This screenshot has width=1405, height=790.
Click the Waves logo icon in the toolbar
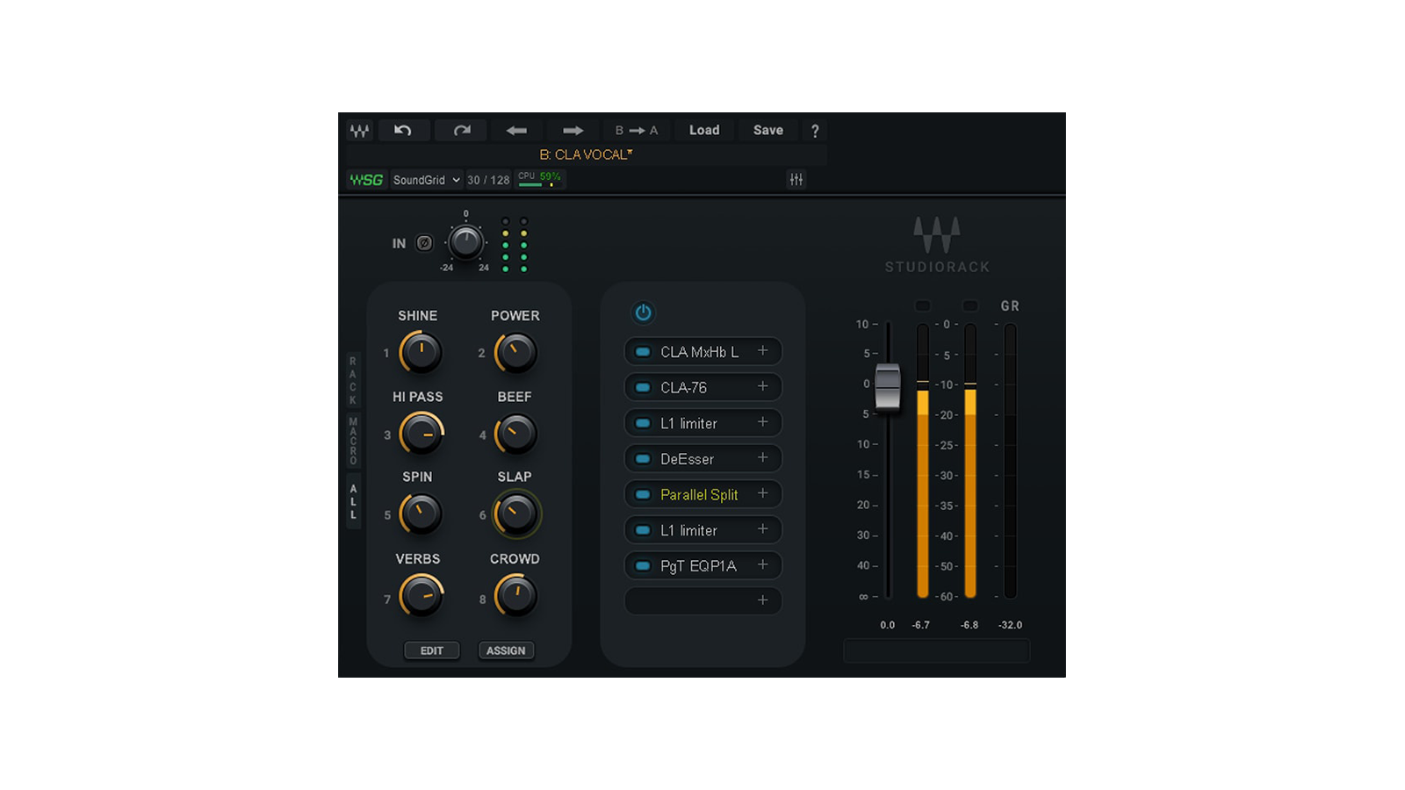pos(359,130)
